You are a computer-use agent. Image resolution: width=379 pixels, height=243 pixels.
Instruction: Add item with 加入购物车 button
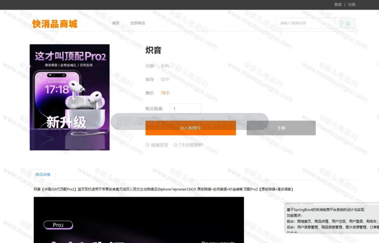click(191, 128)
